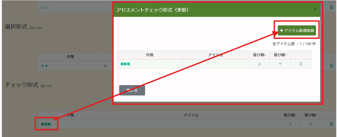This screenshot has height=137, width=337.
Task: Open the ★★ category link under 選択形式
Action: (x=45, y=66)
